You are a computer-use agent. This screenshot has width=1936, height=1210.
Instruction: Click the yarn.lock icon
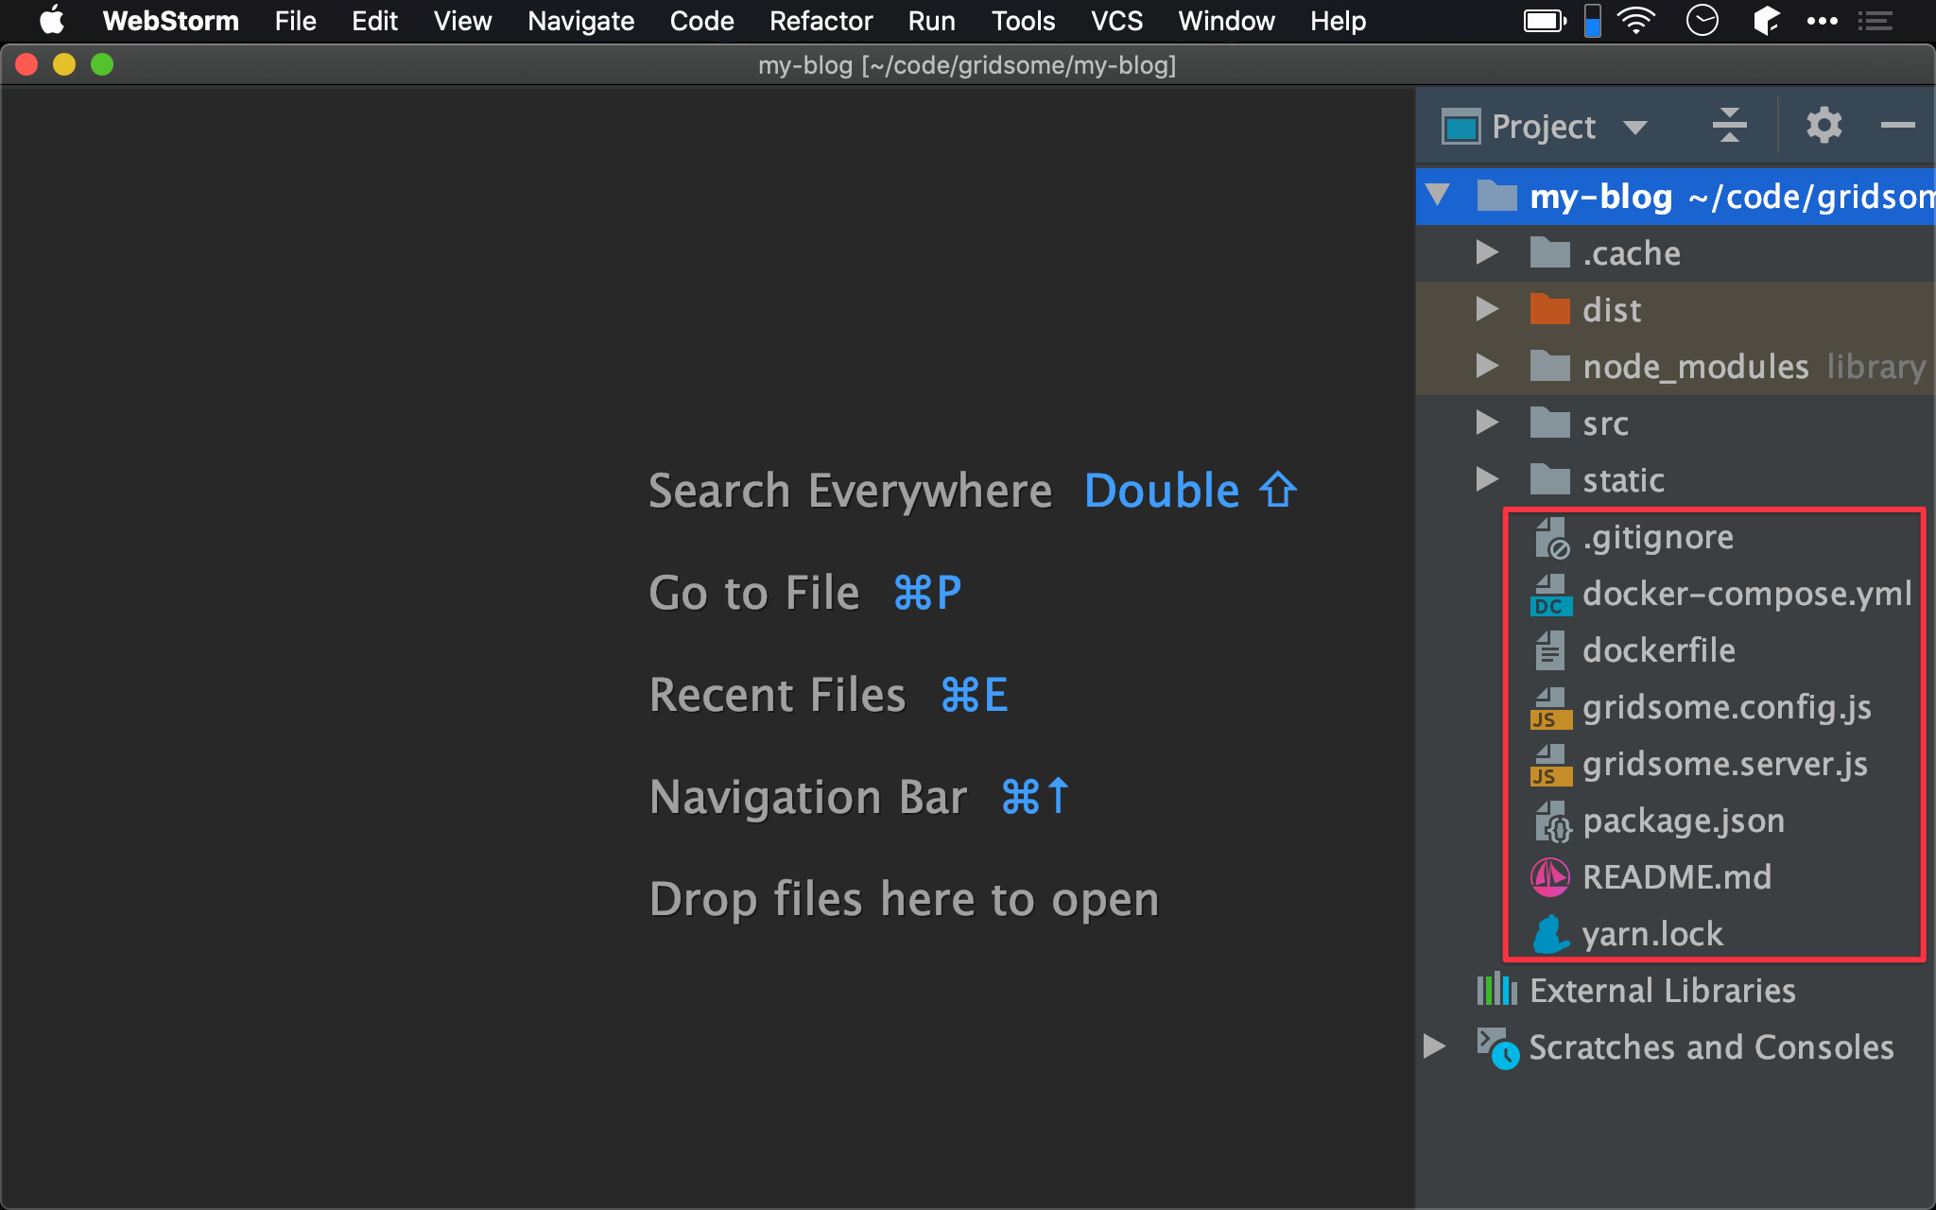pos(1551,934)
